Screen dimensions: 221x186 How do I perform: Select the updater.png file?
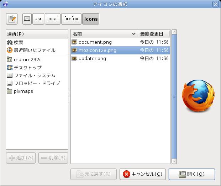[x=121, y=58]
